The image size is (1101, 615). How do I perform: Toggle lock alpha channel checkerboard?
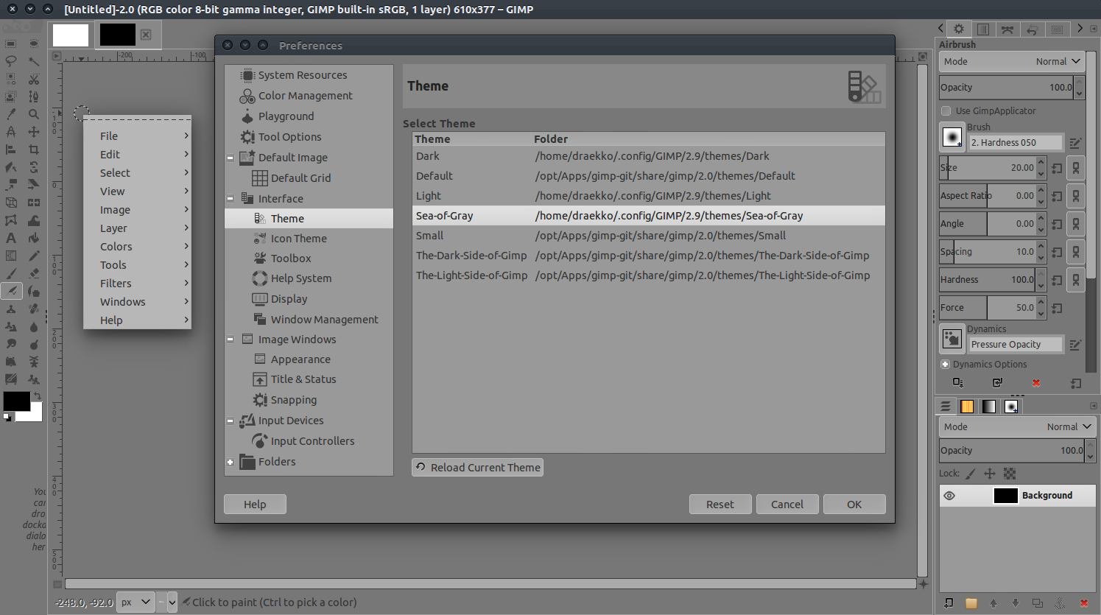(x=1010, y=474)
